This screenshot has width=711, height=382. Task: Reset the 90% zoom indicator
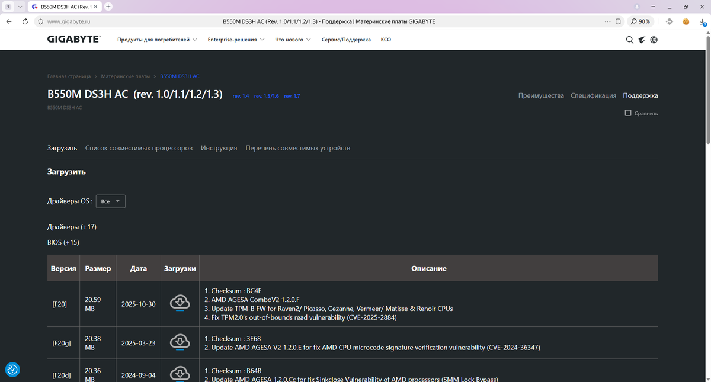tap(640, 21)
